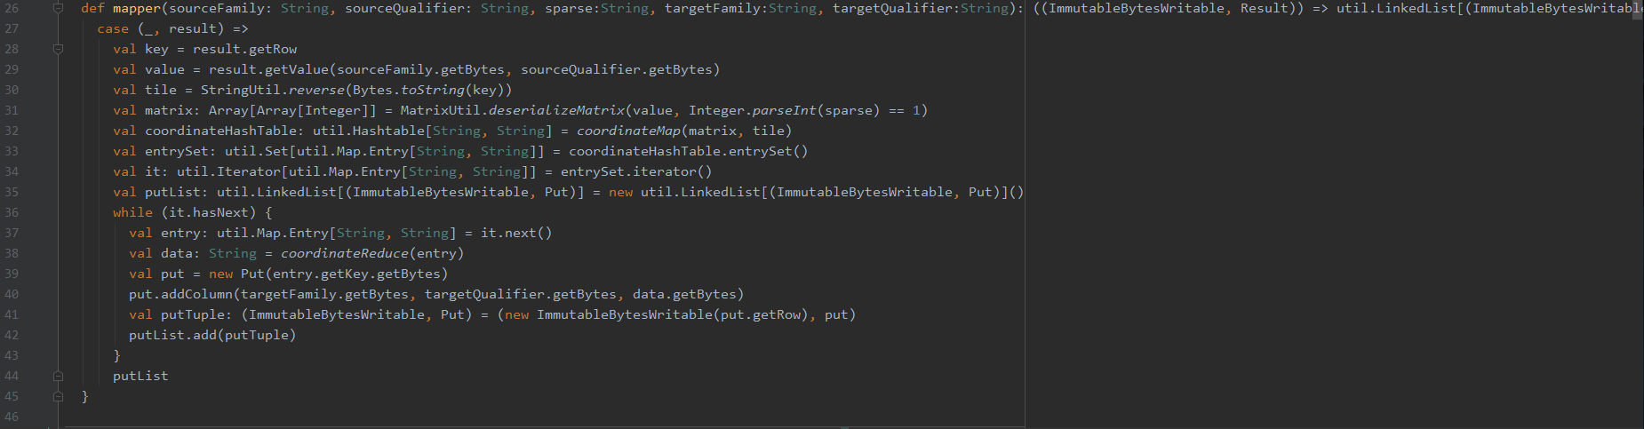Click line number 36 in gutter
The height and width of the screenshot is (429, 1644).
point(12,212)
